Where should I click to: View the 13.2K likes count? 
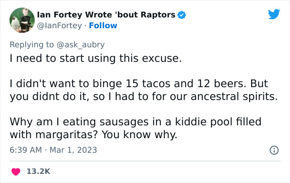(39, 171)
